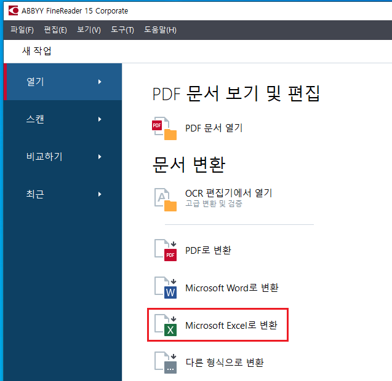Click the Microsoft Excel로 변환 icon
The height and width of the screenshot is (381, 392).
166,325
